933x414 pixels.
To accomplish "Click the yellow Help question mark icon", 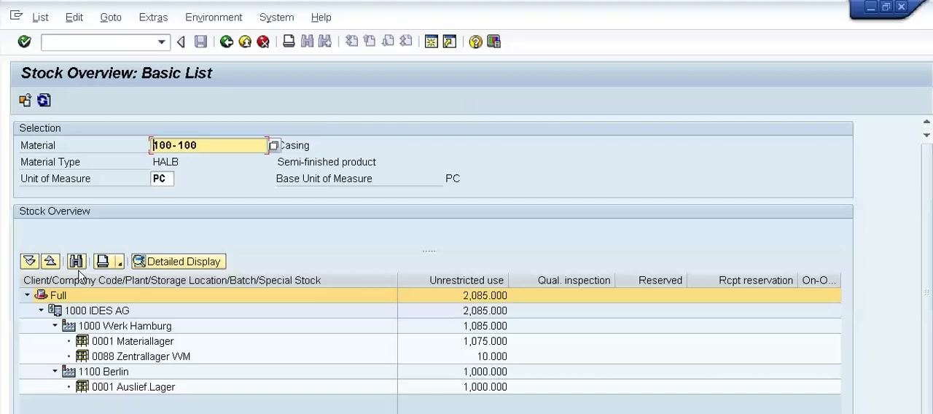I will pyautogui.click(x=475, y=42).
